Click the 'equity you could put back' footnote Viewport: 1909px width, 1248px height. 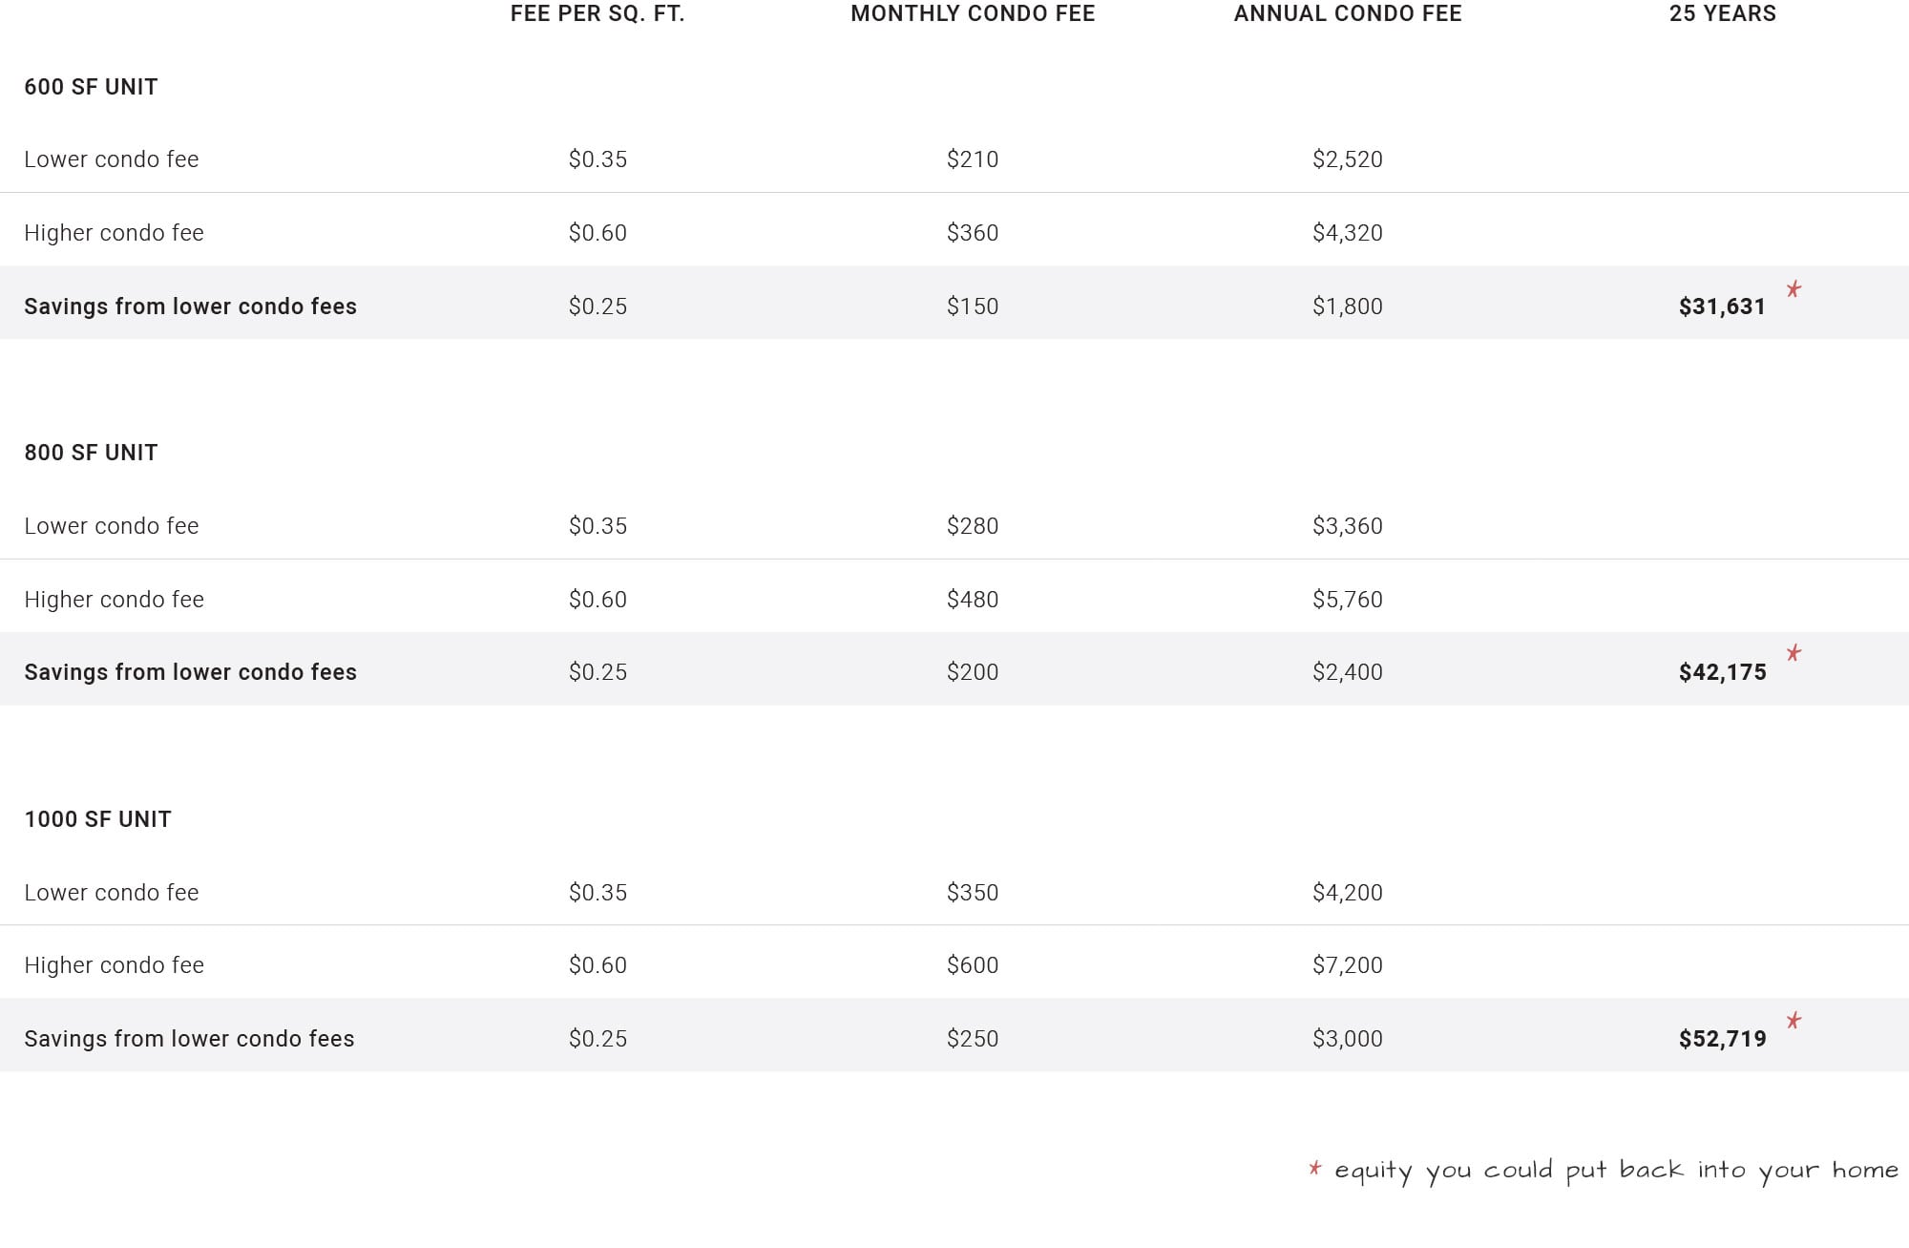coord(1616,1171)
